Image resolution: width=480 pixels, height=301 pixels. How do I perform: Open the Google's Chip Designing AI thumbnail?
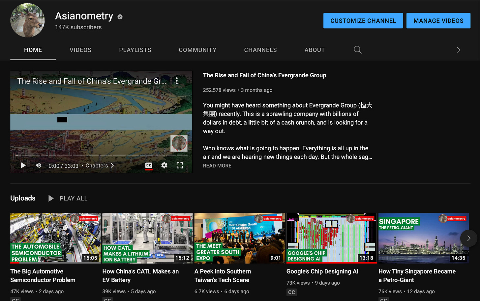pyautogui.click(x=331, y=238)
